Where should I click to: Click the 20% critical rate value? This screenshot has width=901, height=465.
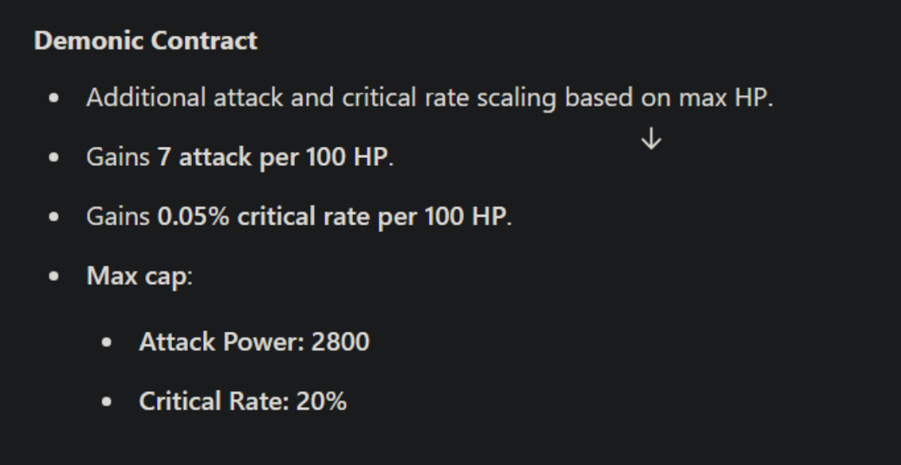tap(321, 402)
